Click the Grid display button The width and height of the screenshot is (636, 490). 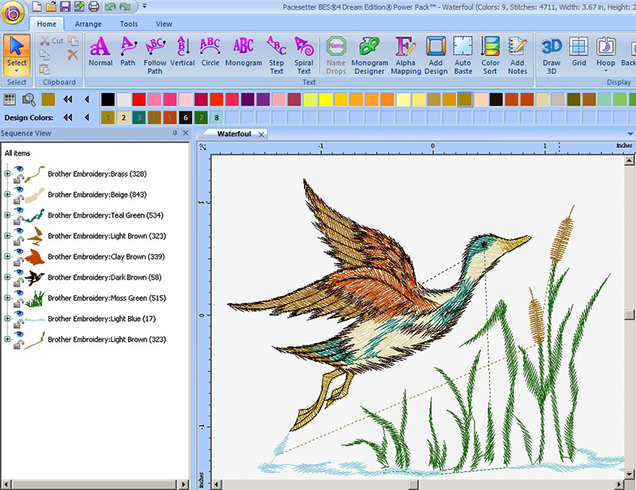[579, 52]
